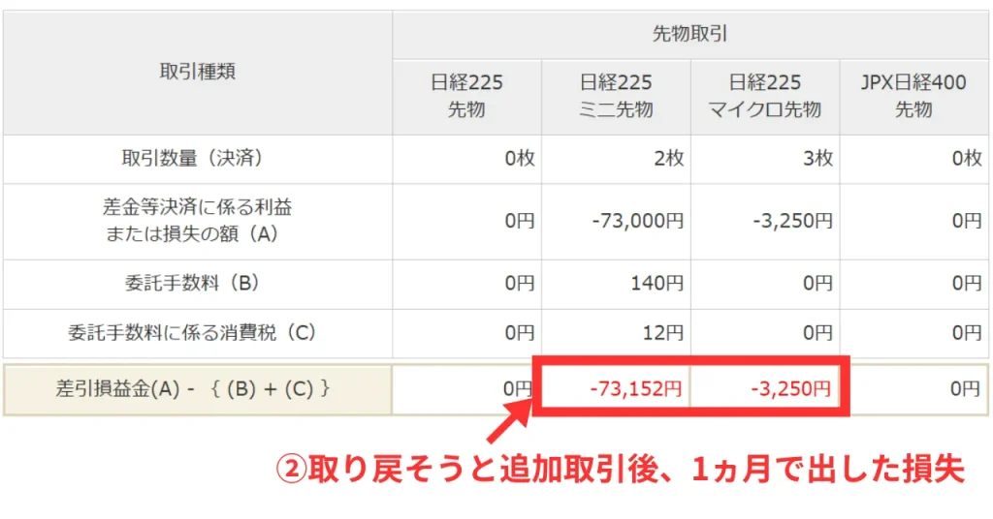Screen dimensions: 993x519
Task: Click the 3枚 quantity cell
Action: click(817, 159)
